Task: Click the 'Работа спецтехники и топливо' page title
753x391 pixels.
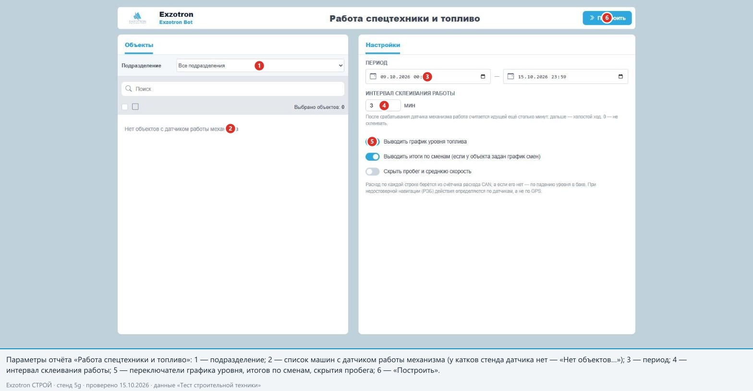Action: [405, 19]
